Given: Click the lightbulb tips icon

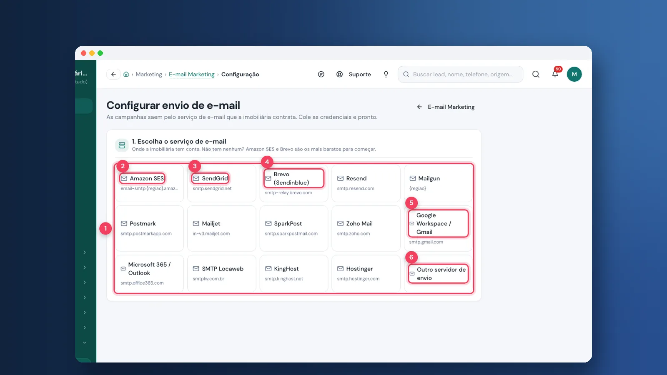Looking at the screenshot, I should (x=386, y=74).
